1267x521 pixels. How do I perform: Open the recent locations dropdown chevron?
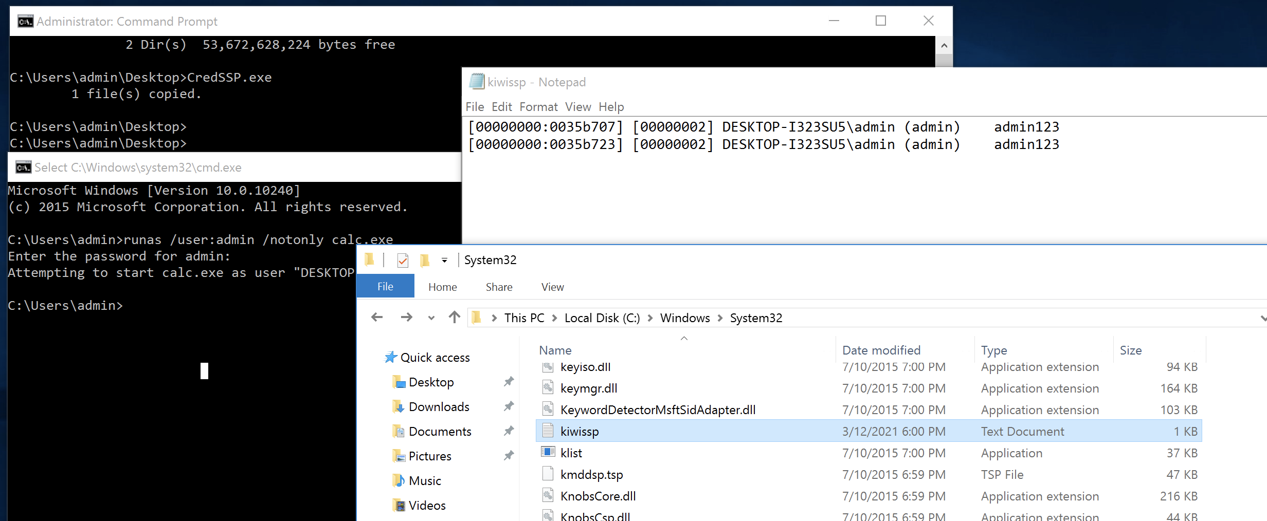(431, 318)
